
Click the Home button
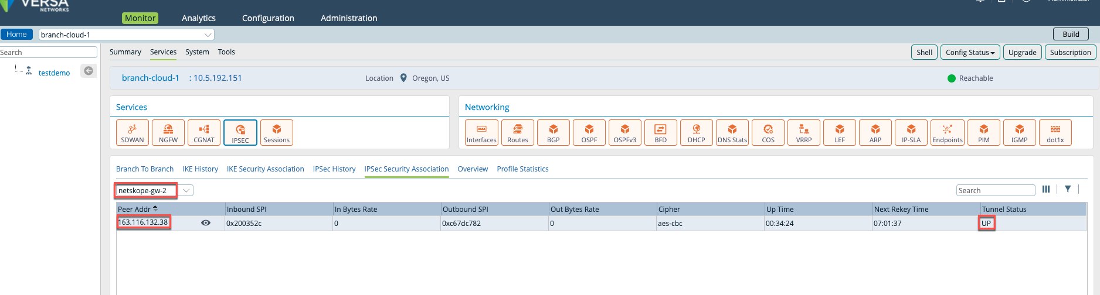16,35
